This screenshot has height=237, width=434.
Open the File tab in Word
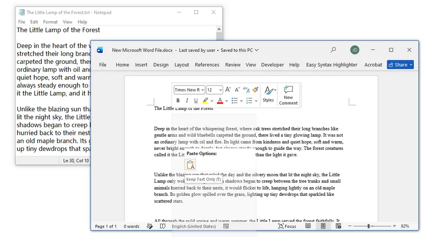pos(103,65)
